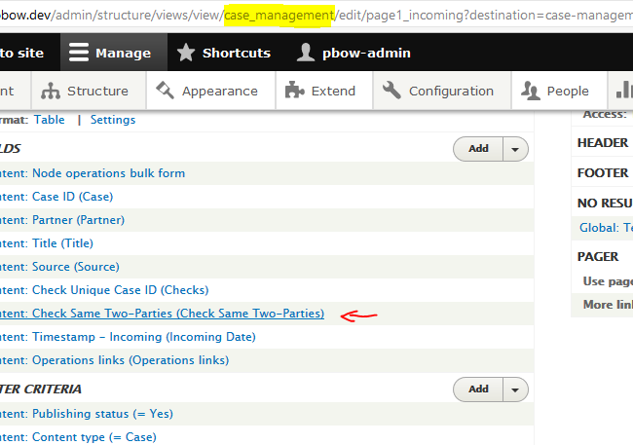Click the People users icon

[x=530, y=91]
